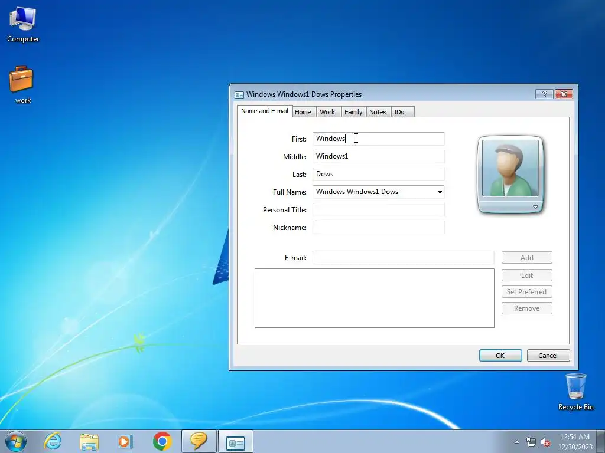Click the Full Name combo box text

click(x=357, y=192)
